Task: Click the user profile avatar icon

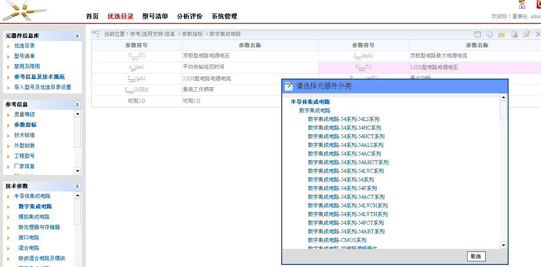Action: pos(522,5)
